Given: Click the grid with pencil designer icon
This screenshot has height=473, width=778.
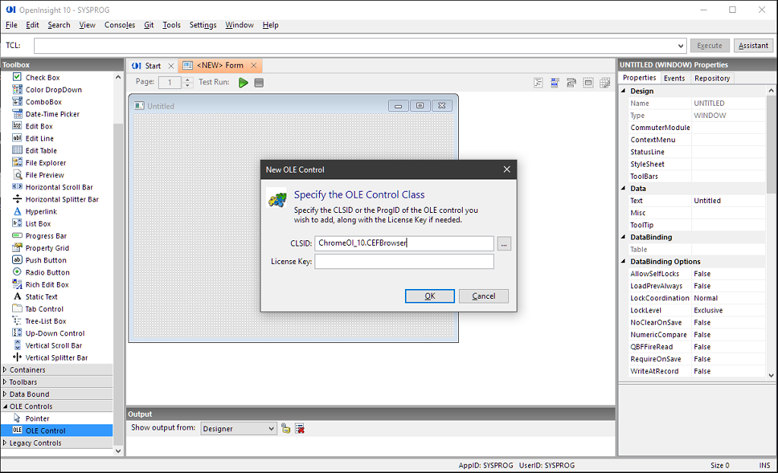Looking at the screenshot, I should tap(605, 83).
